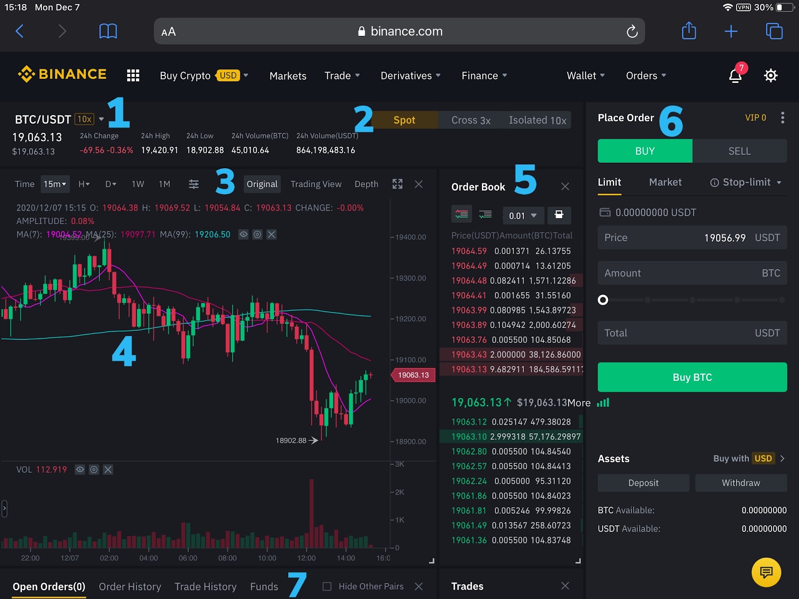799x599 pixels.
Task: Open Place Order more options menu
Action: pyautogui.click(x=783, y=118)
